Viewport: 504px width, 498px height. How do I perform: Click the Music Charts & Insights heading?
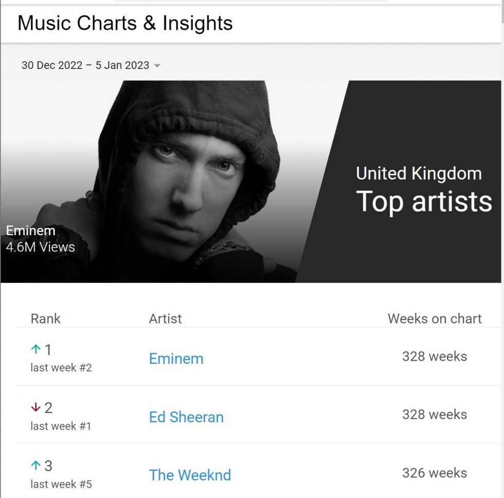pos(125,23)
